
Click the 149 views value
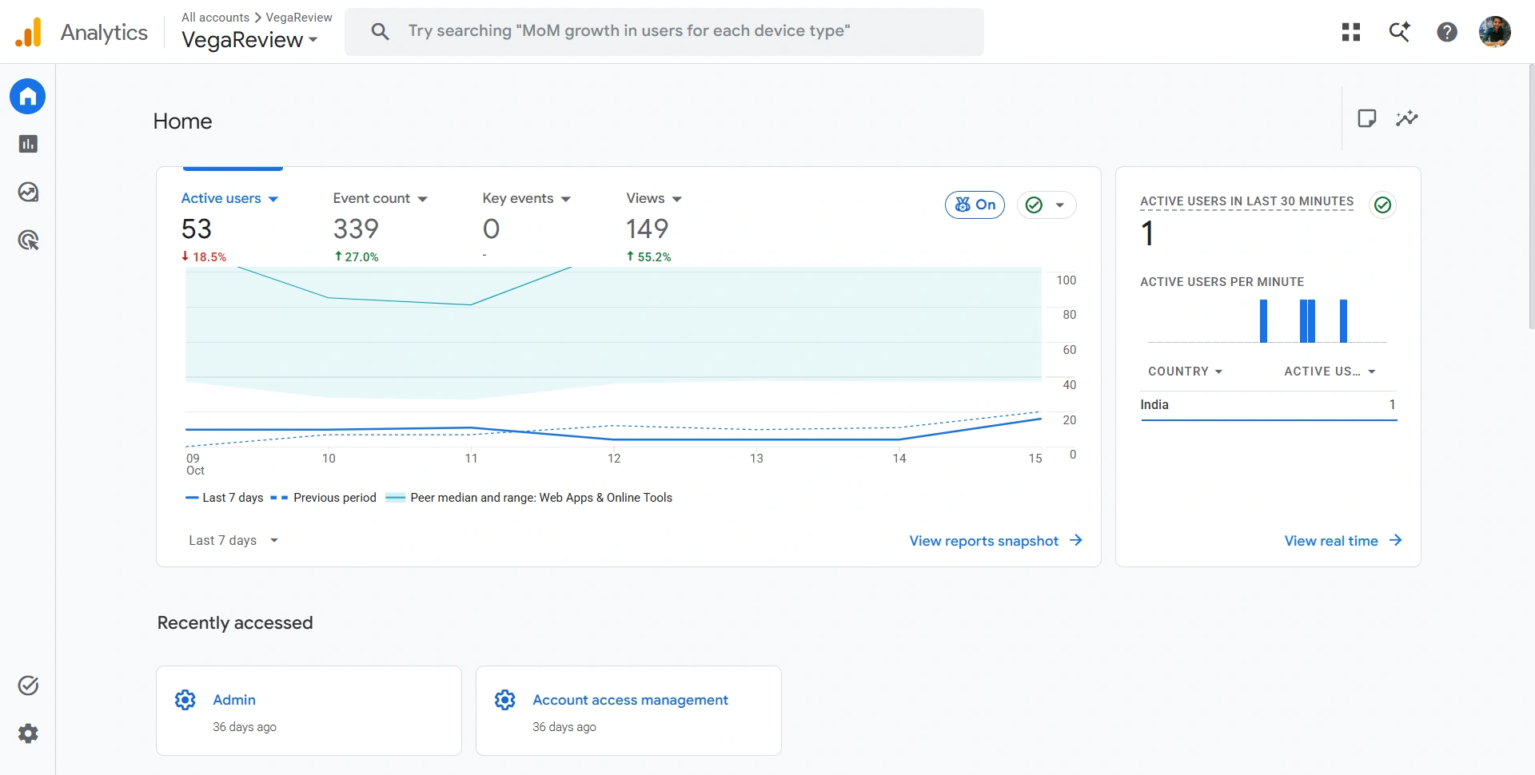tap(647, 229)
